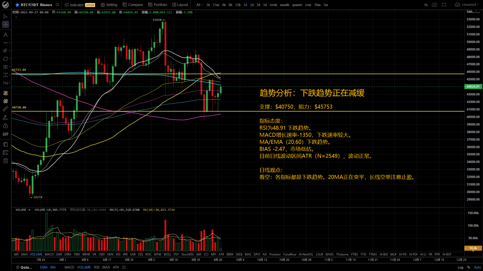Search symbol with magnifier icon

click(x=57, y=5)
